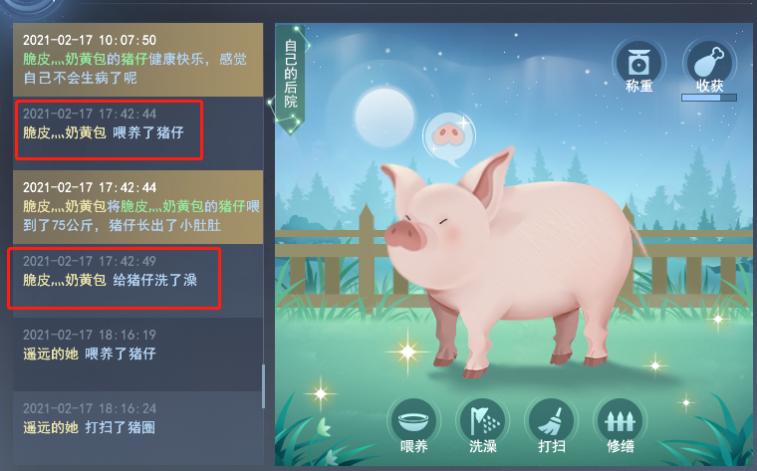This screenshot has width=757, height=471.
Task: Click the 称重 scale icon
Action: [638, 64]
